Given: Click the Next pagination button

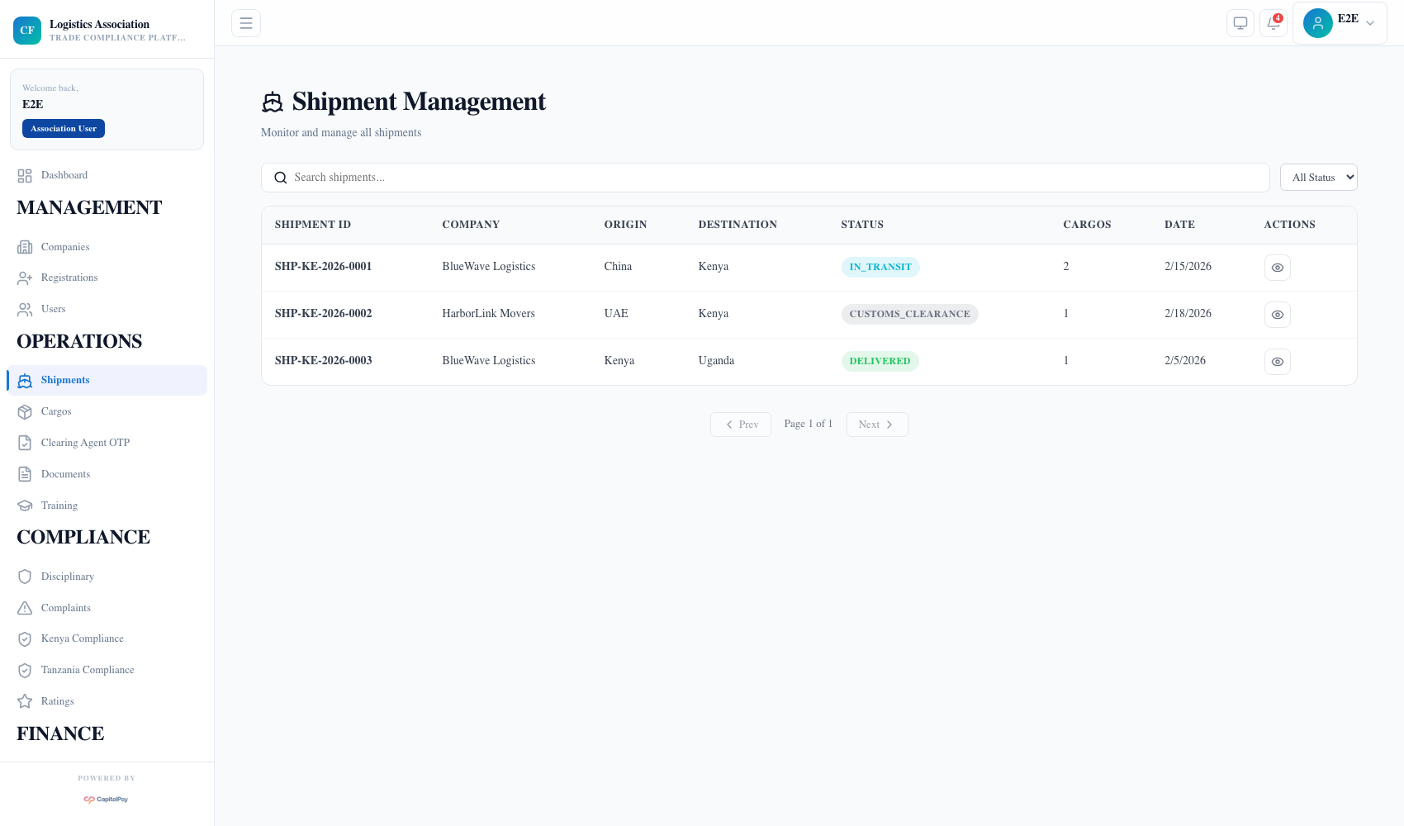Looking at the screenshot, I should pyautogui.click(x=876, y=424).
